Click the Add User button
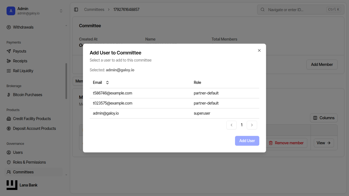 [247, 141]
